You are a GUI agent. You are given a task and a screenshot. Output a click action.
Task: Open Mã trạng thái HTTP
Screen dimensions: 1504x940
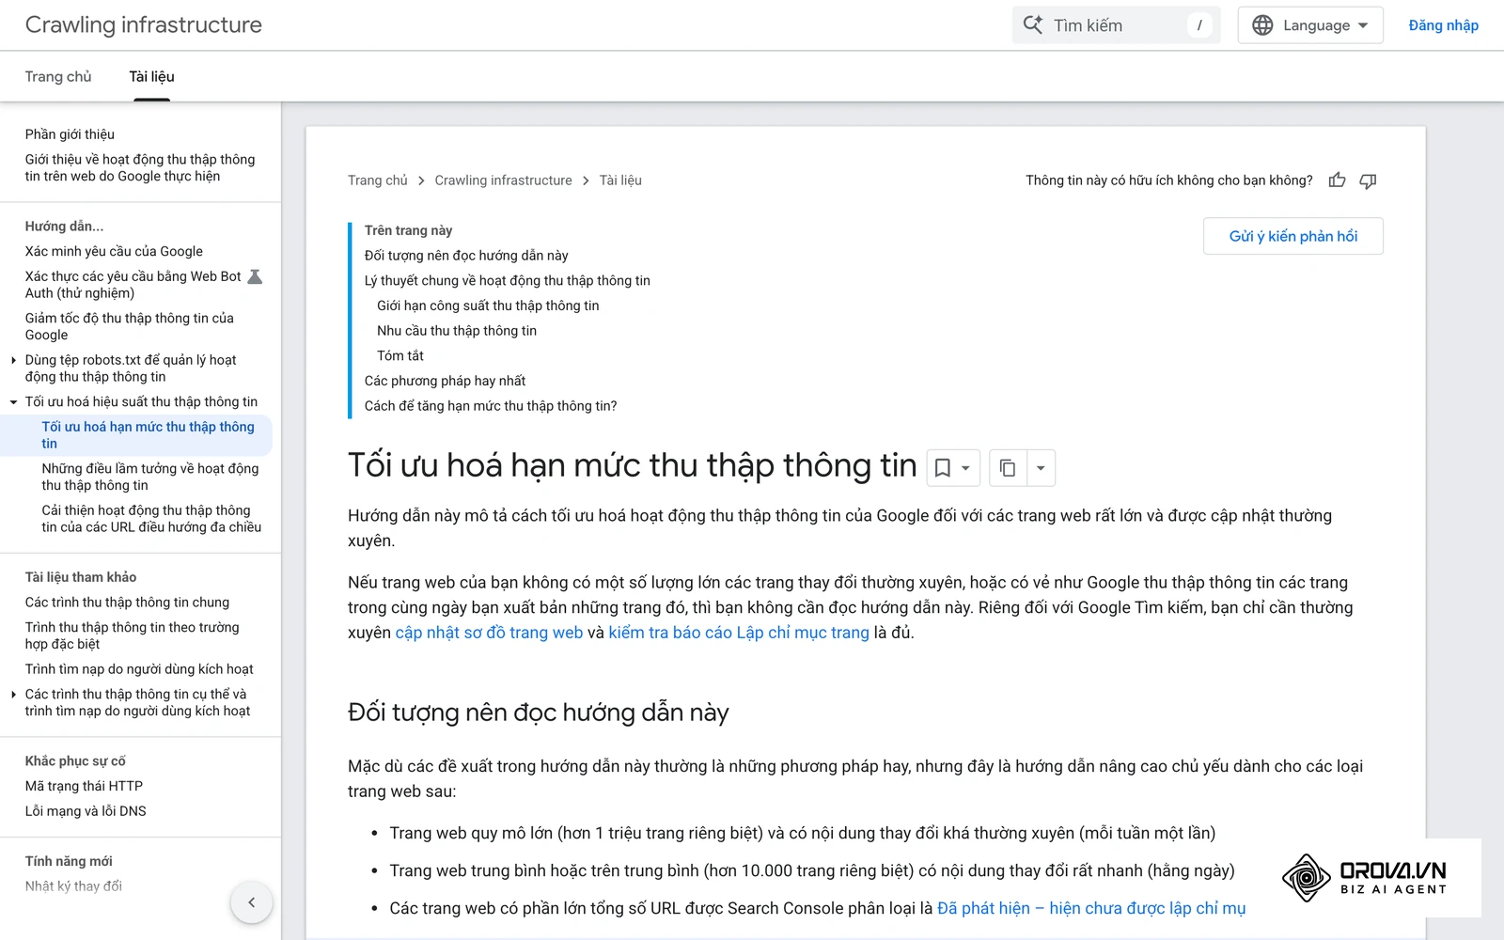(x=84, y=787)
